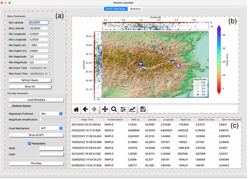Click the Max Magnitude value 4,0 field
This screenshot has width=250, height=179.
[39, 62]
